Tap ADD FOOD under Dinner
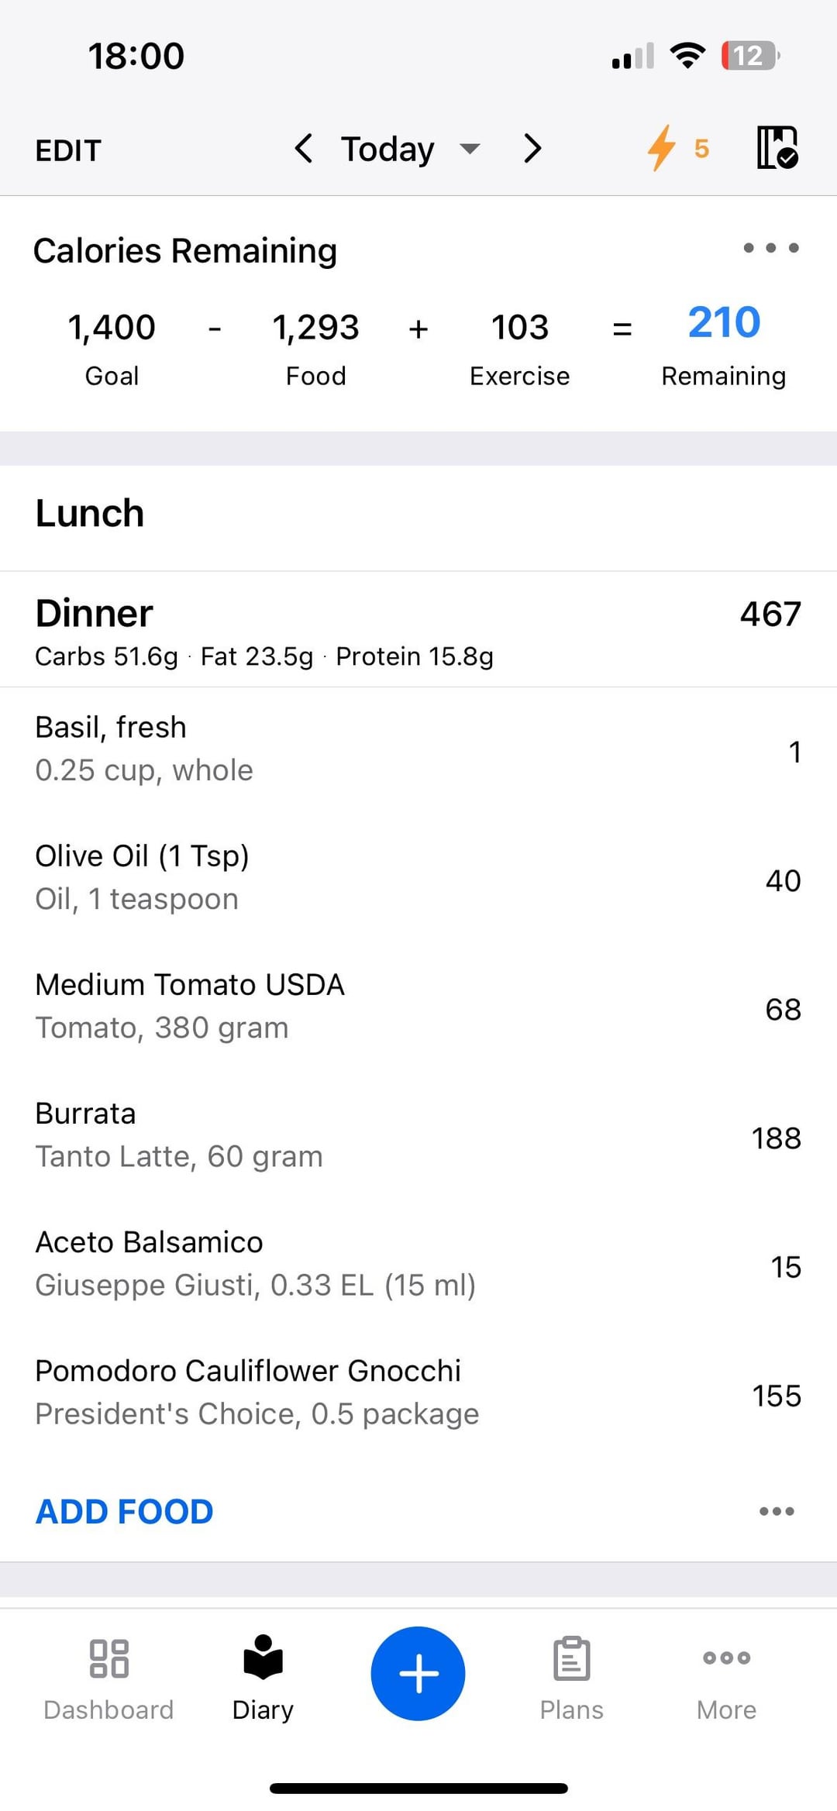The height and width of the screenshot is (1811, 837). click(x=124, y=1511)
